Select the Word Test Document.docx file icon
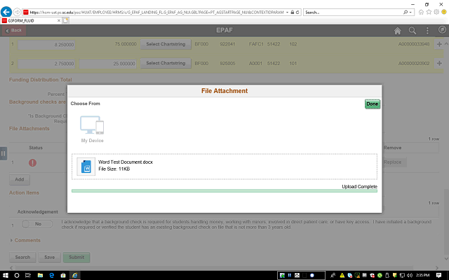Viewport: 449px width, 280px height. click(86, 167)
